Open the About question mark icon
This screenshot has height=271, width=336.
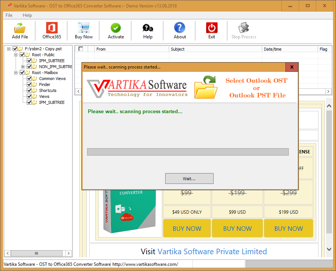coord(180,28)
